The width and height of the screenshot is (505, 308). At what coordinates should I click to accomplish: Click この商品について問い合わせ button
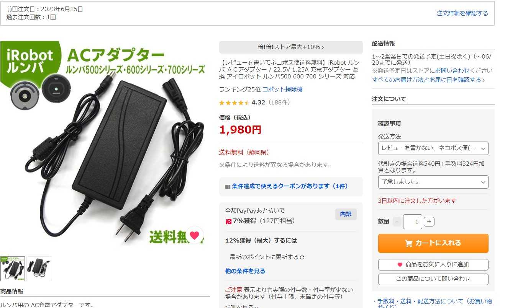433,279
